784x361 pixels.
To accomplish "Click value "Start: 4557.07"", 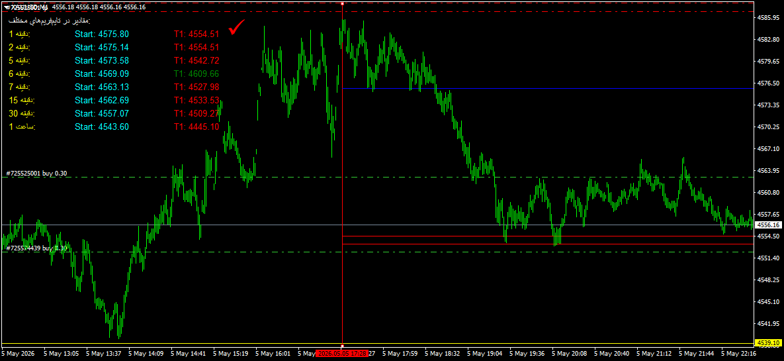I will (x=102, y=114).
